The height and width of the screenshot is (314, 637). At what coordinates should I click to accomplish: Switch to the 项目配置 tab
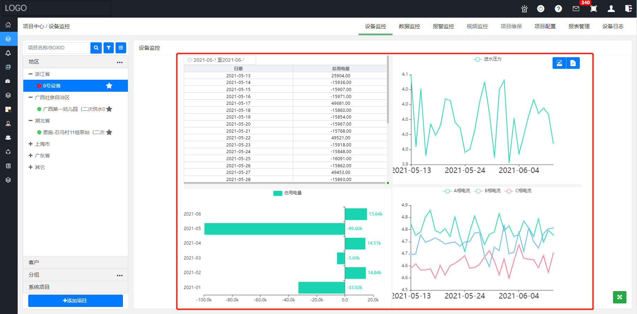click(x=545, y=26)
